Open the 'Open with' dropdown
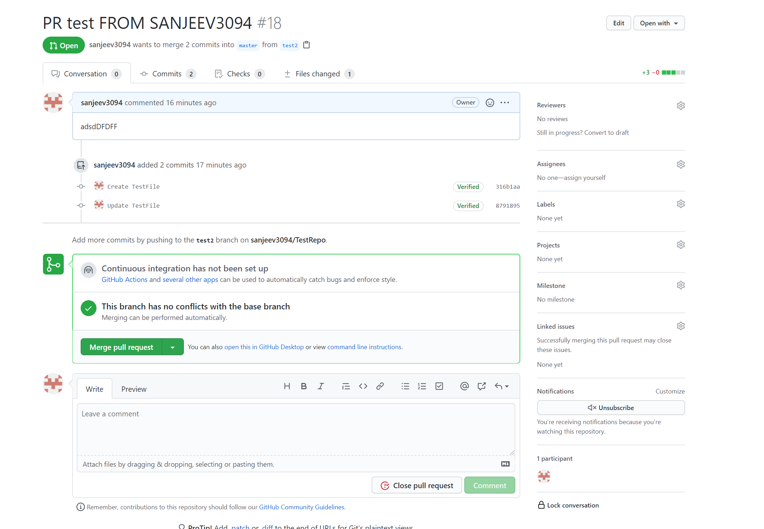The height and width of the screenshot is (529, 764). tap(659, 23)
